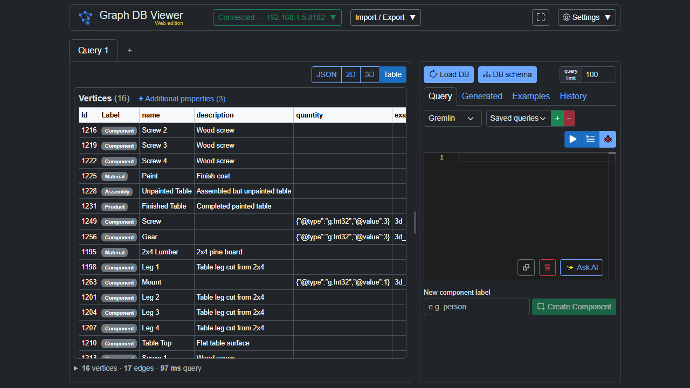
Task: Click the 2x4 pine board description
Action: click(x=244, y=252)
